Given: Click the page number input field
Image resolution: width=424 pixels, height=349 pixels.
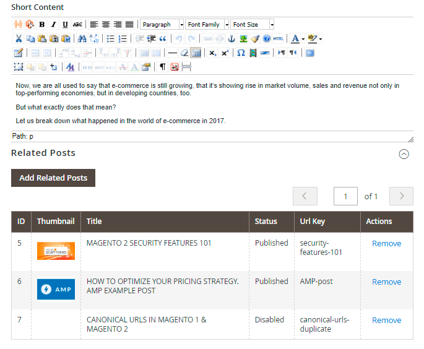Looking at the screenshot, I should pyautogui.click(x=345, y=196).
